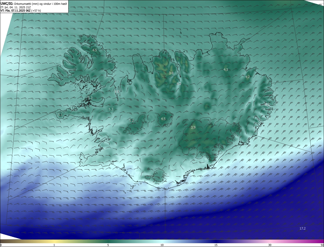324x247 pixels.
Task: Click the color scale label "50"
Action: click(322, 245)
